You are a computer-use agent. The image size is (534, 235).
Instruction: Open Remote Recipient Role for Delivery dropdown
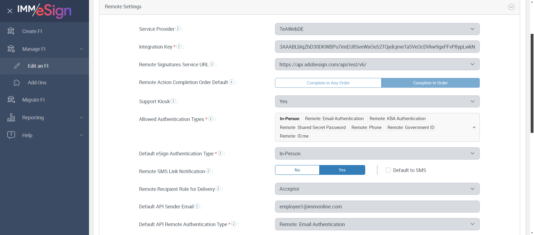pyautogui.click(x=377, y=189)
